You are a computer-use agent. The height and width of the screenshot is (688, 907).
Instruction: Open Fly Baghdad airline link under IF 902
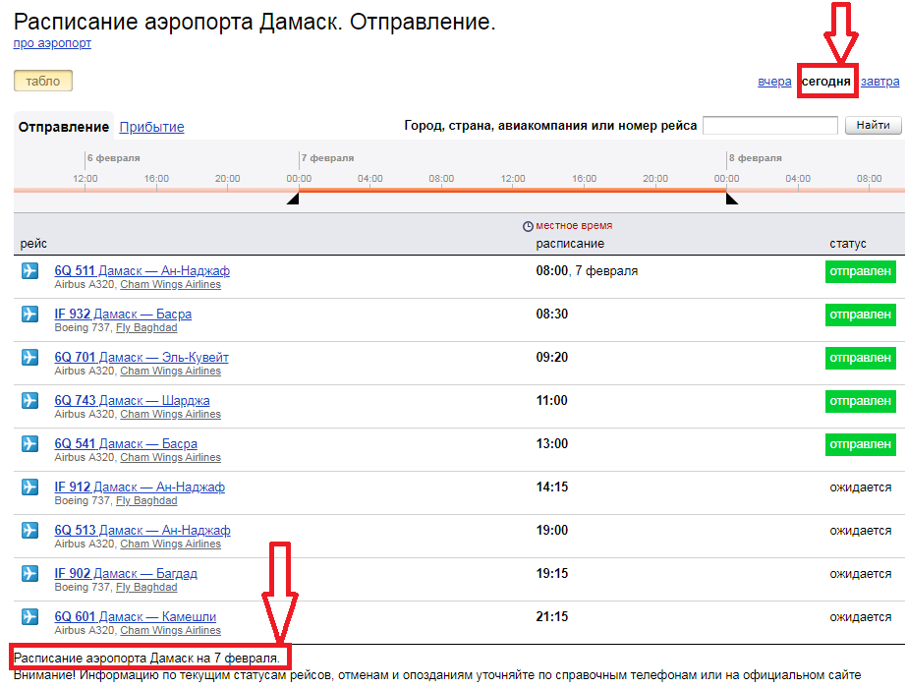coord(146,587)
